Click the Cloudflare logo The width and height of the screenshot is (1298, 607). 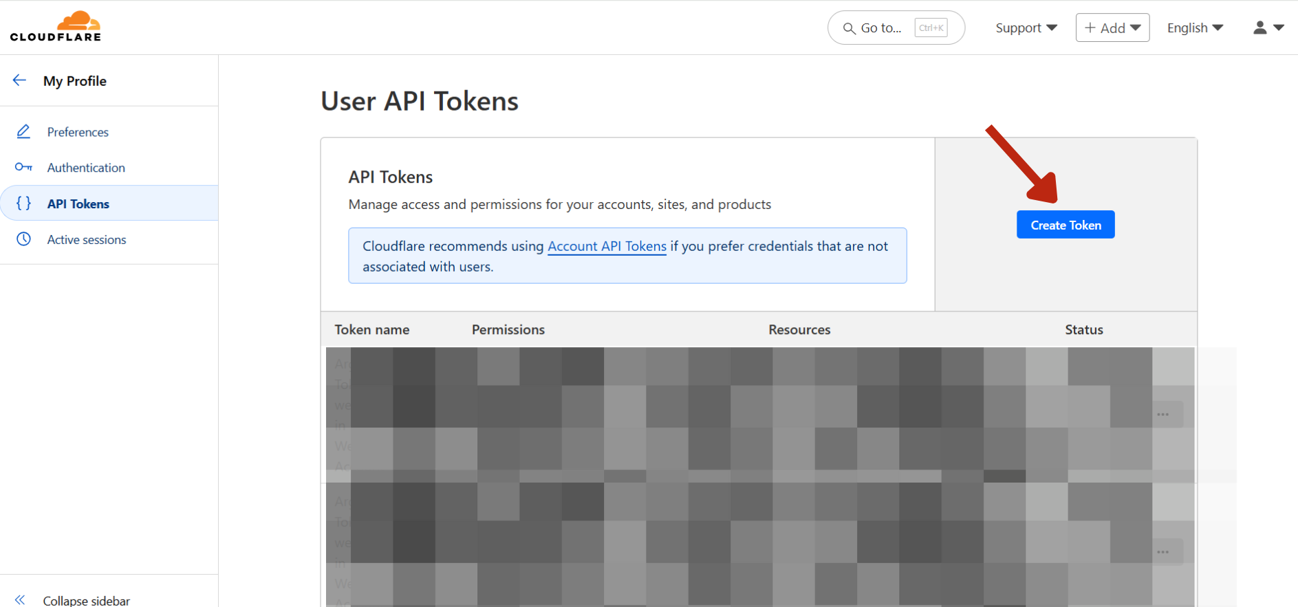56,26
